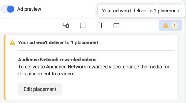Select the horizontal format preview icon
186x103 pixels.
[x=116, y=25]
